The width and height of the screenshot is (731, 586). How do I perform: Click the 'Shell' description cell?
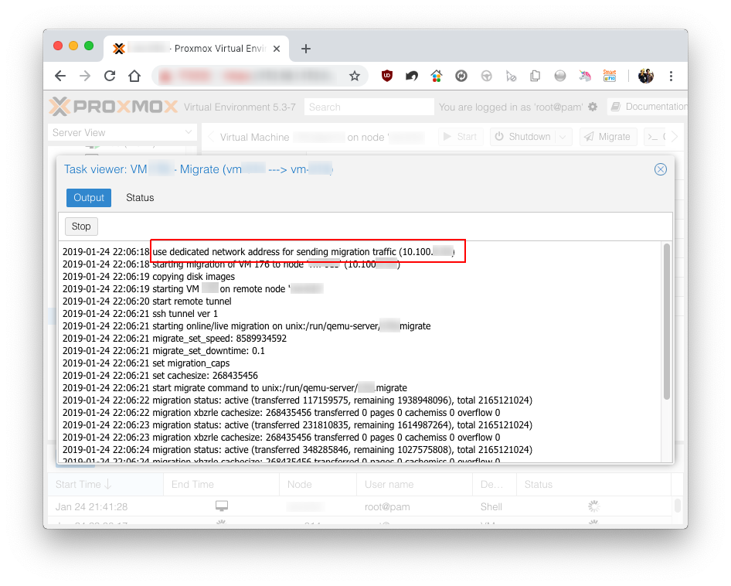[491, 506]
